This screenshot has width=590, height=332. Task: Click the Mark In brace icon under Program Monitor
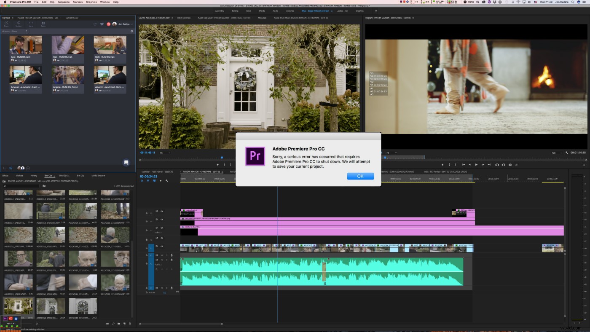tap(450, 165)
